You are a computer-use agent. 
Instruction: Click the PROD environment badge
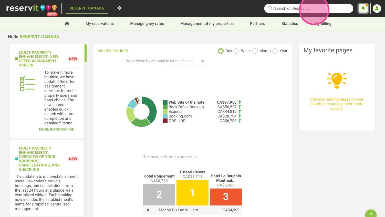pyautogui.click(x=52, y=14)
